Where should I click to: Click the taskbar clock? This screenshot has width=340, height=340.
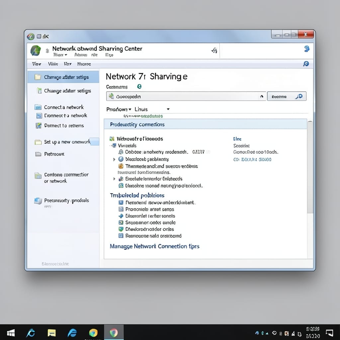[x=313, y=333]
